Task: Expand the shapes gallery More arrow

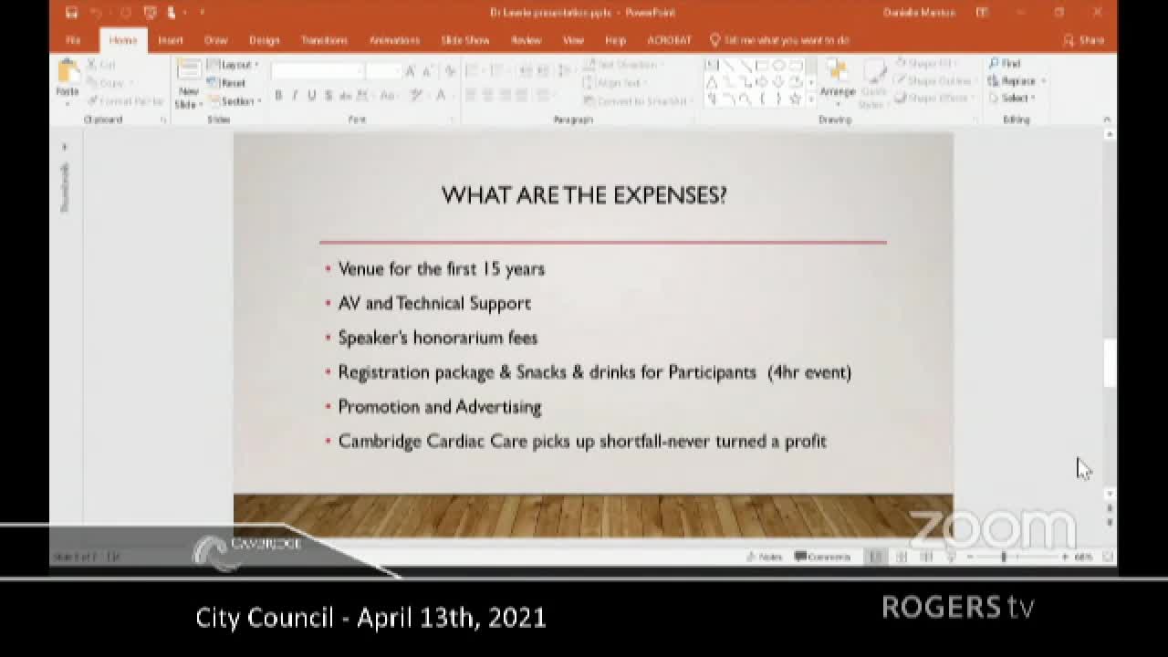Action: (x=810, y=99)
